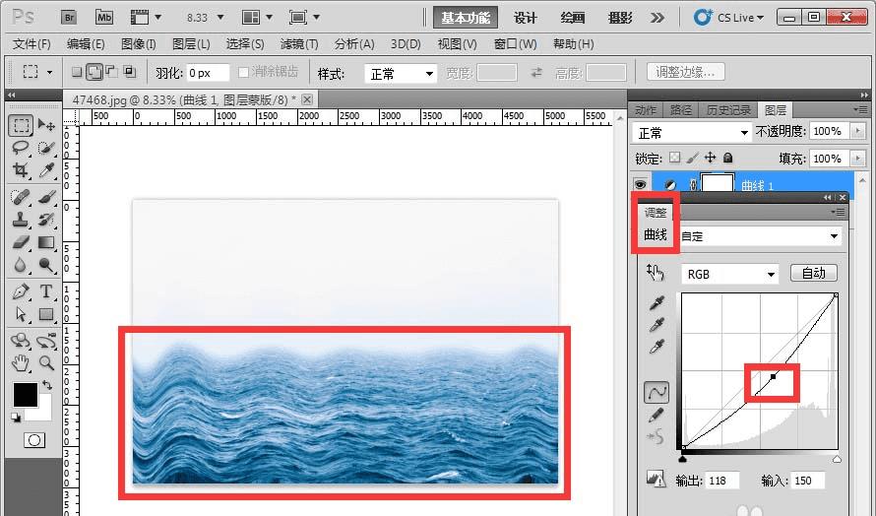Switch to edit points curve mode
The width and height of the screenshot is (876, 516).
tap(657, 392)
